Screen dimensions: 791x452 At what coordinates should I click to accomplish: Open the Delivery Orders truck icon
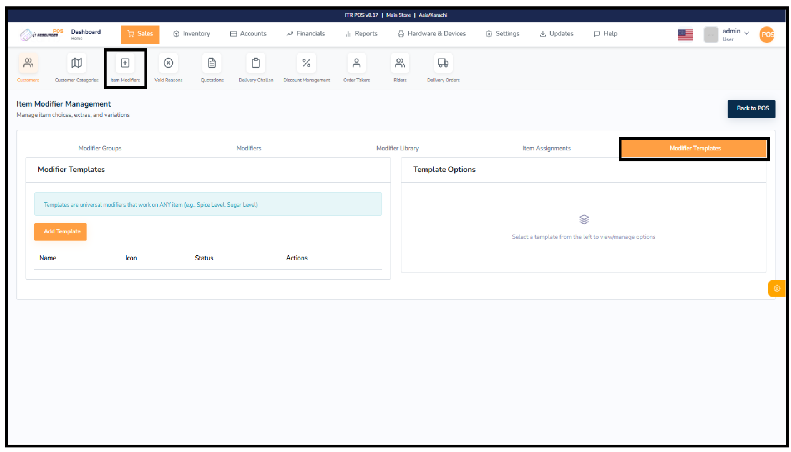tap(443, 63)
